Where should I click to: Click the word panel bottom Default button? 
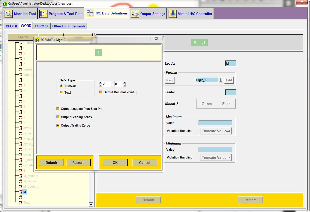coord(149,200)
